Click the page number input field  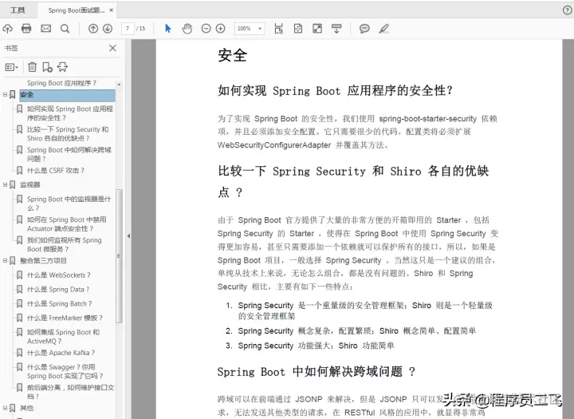point(128,29)
